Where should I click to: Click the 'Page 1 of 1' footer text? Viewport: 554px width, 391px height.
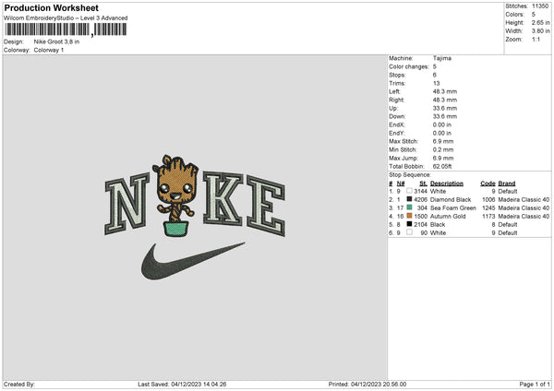coord(535,384)
